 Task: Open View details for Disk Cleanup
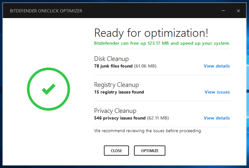217,66
